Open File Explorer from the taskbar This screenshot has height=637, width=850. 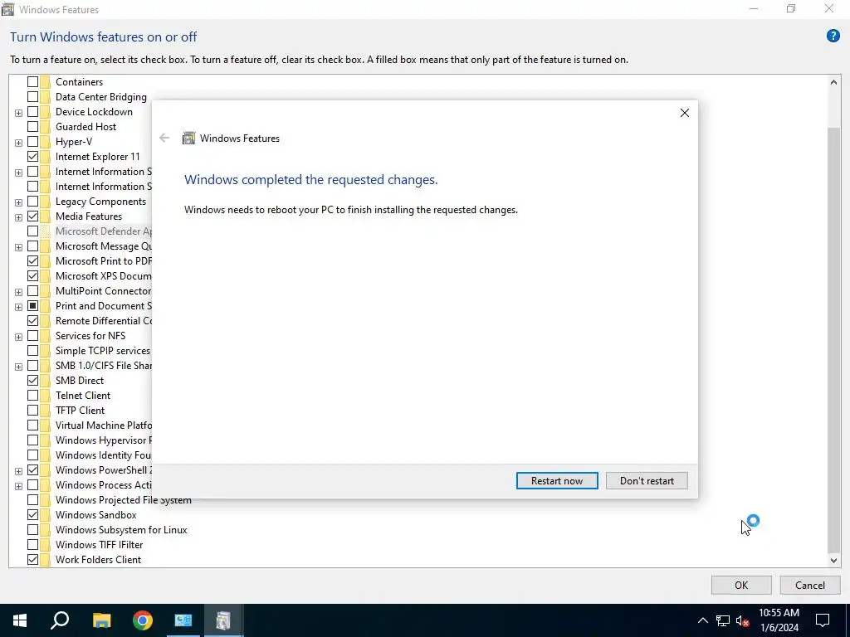[101, 620]
